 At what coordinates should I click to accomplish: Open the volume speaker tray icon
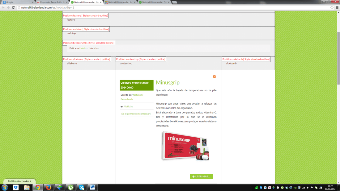pos(308,188)
